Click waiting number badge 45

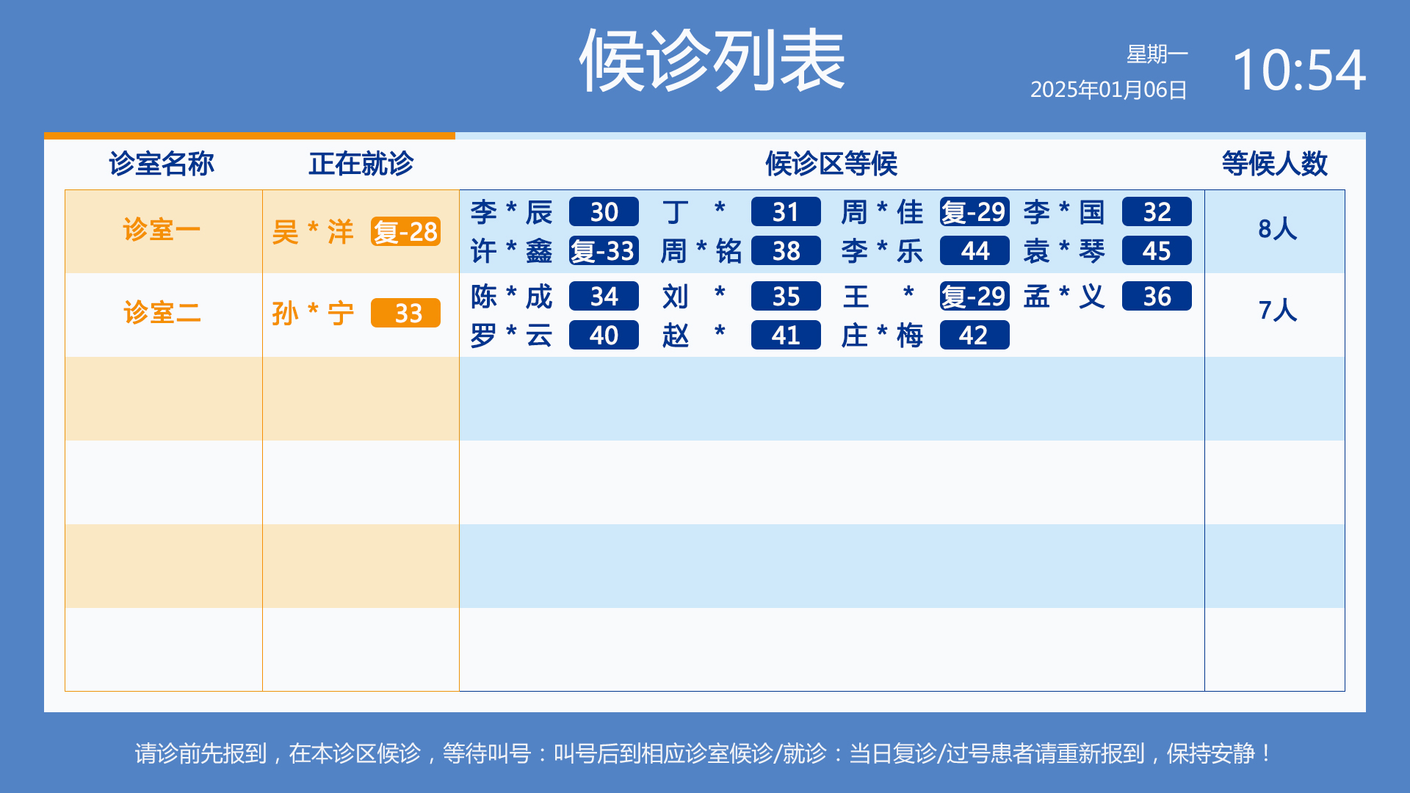(x=1156, y=251)
